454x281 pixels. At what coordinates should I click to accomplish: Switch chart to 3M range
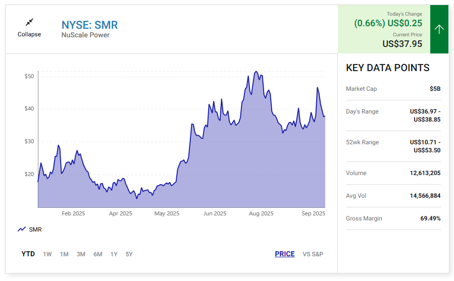[x=81, y=254]
